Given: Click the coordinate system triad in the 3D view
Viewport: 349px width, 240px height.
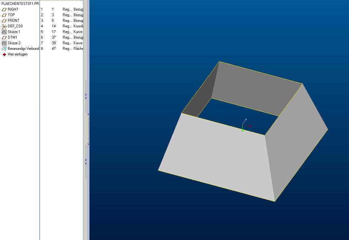Looking at the screenshot, I should (246, 125).
